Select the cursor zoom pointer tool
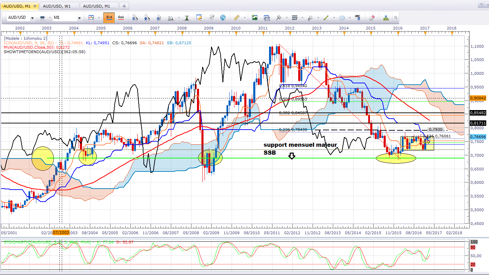This screenshot has width=489, height=275. [x=159, y=17]
